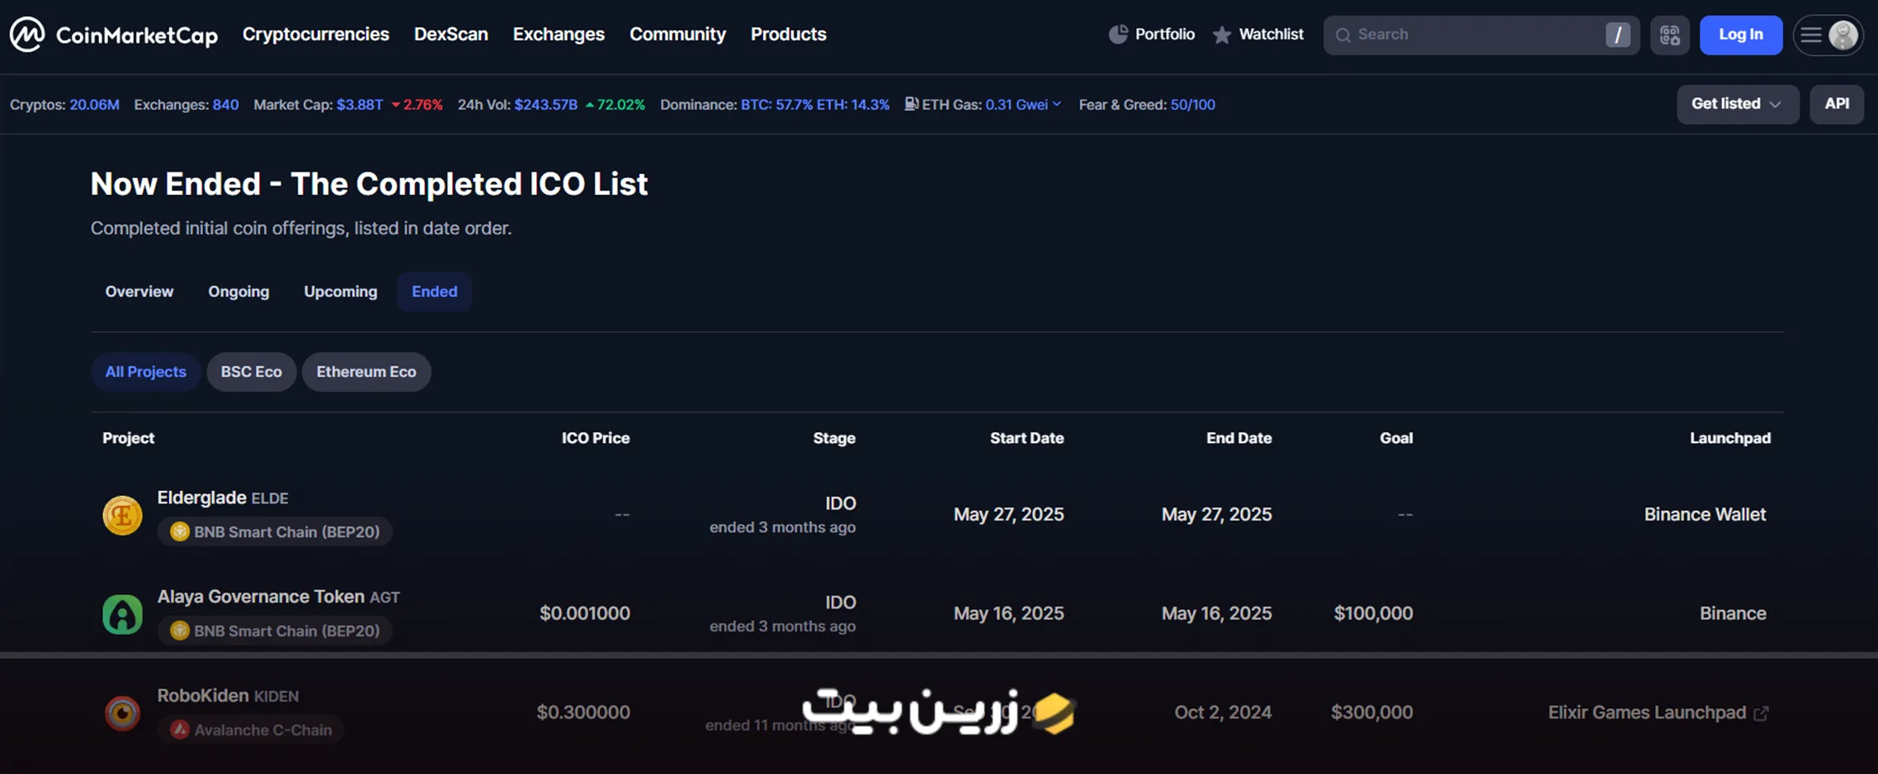Select the All Projects filter
1878x774 pixels.
(145, 372)
